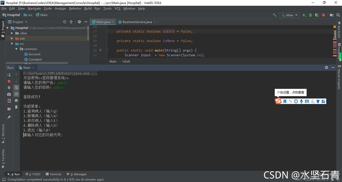
Task: Switch to BusinessService.java editor tab
Action: pyautogui.click(x=137, y=22)
